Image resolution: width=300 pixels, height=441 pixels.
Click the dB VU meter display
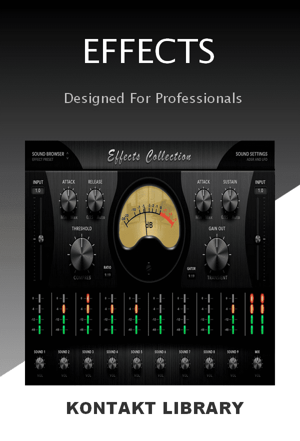[x=149, y=218]
